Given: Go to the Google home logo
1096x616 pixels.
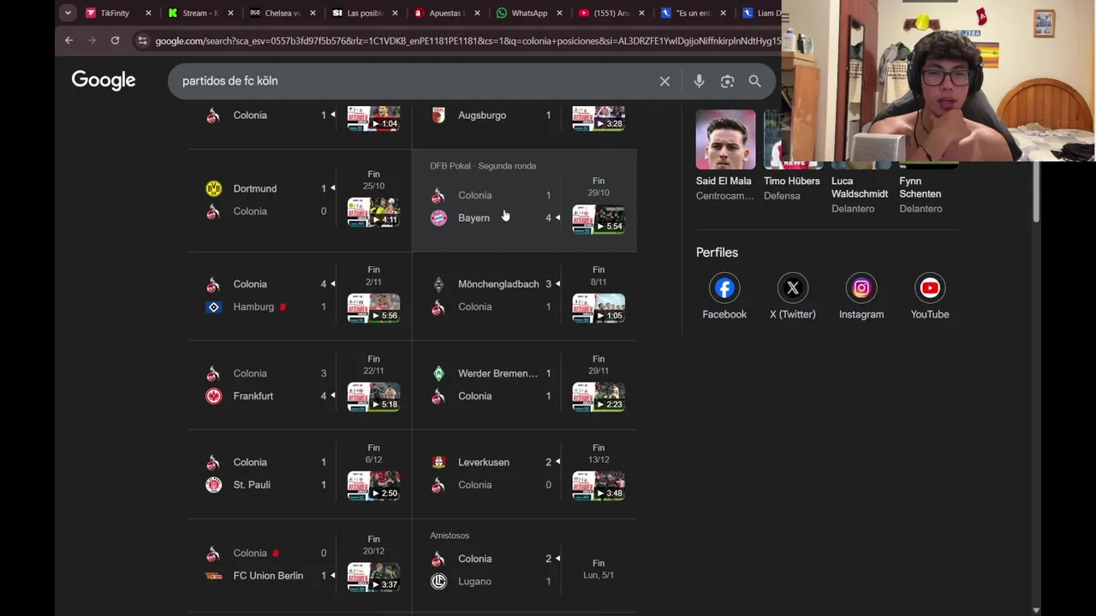Looking at the screenshot, I should [104, 80].
